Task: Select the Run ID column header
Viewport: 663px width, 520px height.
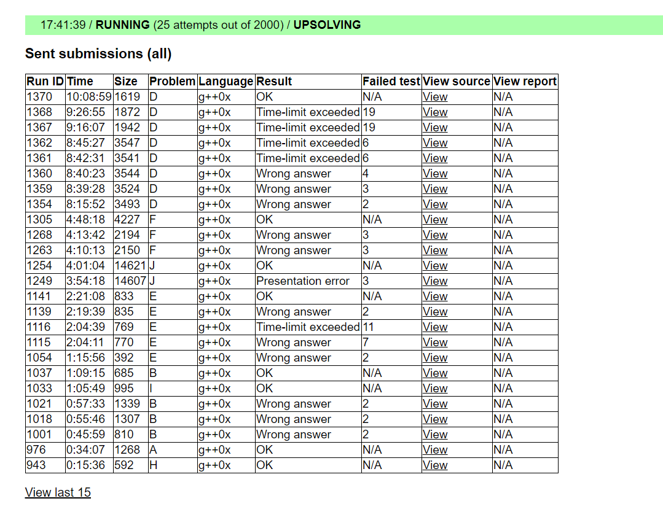Action: click(x=45, y=82)
